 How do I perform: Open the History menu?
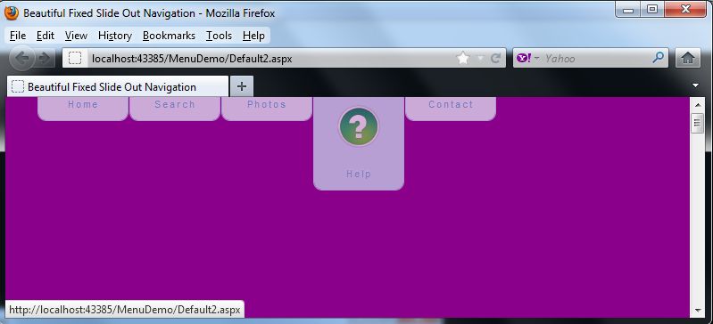click(x=115, y=36)
